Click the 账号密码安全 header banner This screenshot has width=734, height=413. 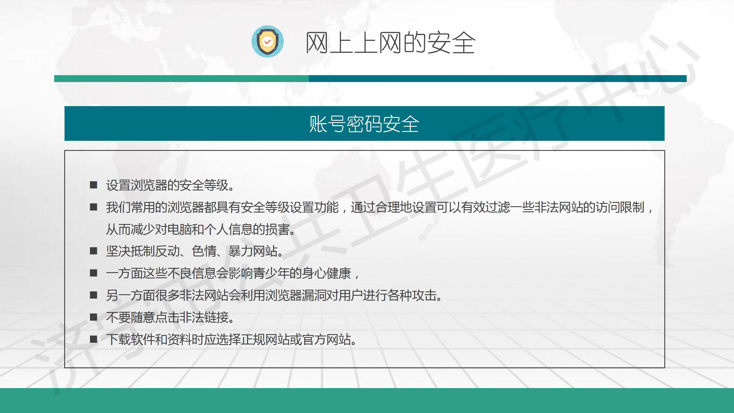coord(364,124)
